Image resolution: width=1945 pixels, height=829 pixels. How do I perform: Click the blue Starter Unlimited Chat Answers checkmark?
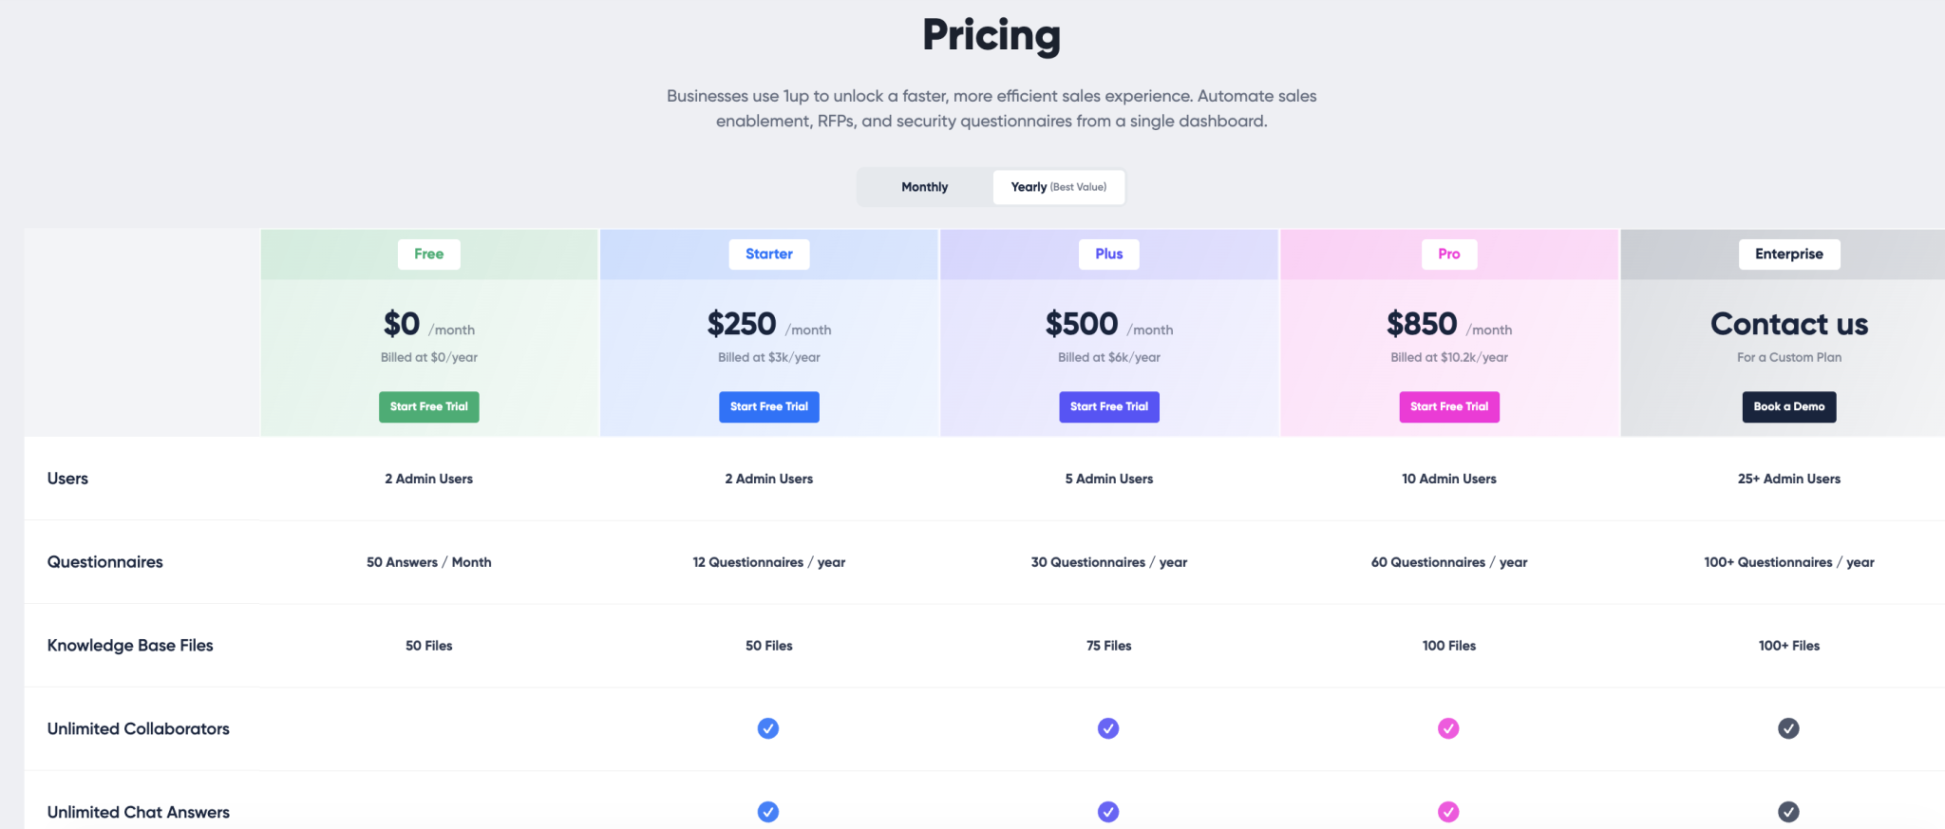pyautogui.click(x=768, y=812)
